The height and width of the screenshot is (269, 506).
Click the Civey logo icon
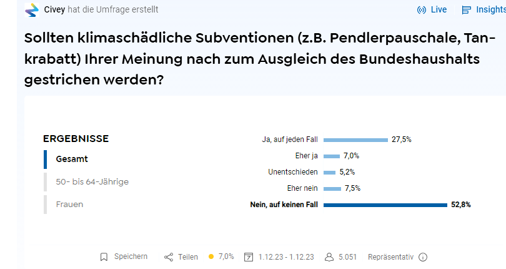[x=31, y=10]
